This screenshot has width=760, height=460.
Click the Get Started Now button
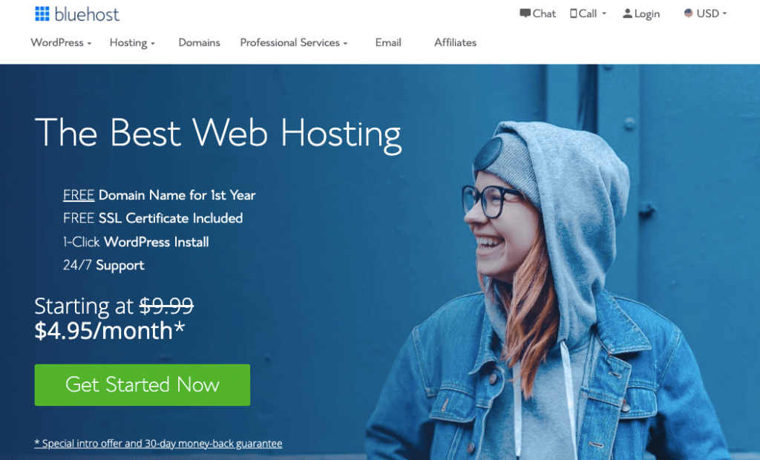[142, 385]
